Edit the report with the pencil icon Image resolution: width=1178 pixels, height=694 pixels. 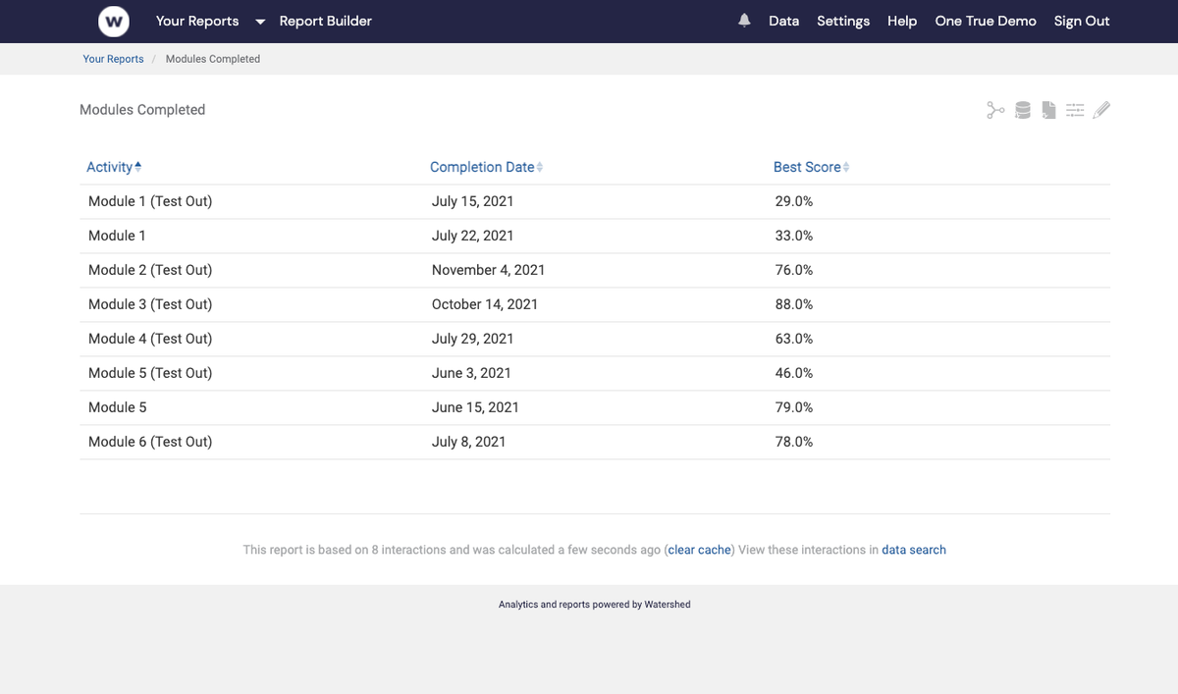pyautogui.click(x=1101, y=109)
